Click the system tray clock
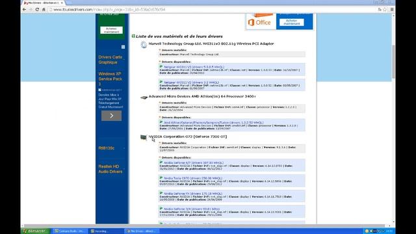This screenshot has height=234, width=416. tap(389, 231)
